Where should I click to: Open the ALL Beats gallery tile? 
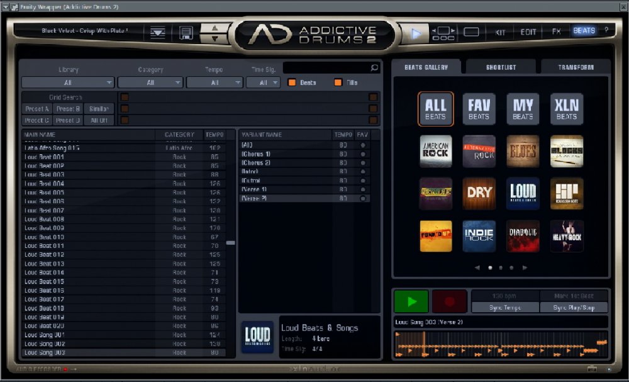point(436,109)
